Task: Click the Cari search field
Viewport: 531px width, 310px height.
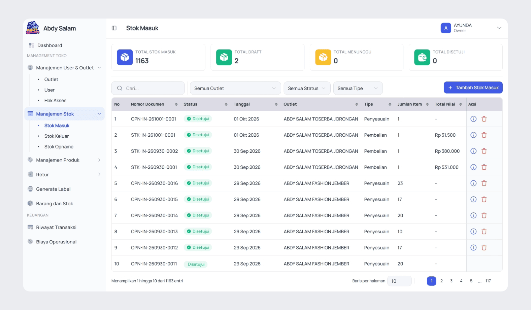Action: coord(148,88)
